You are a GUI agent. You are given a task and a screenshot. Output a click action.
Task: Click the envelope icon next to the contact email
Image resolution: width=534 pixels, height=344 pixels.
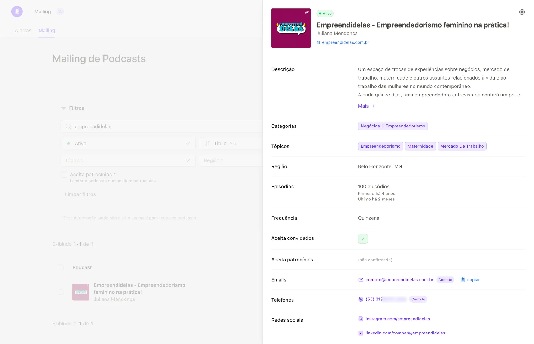[360, 280]
